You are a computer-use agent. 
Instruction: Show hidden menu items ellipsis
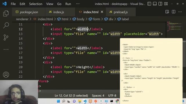pos(78,4)
